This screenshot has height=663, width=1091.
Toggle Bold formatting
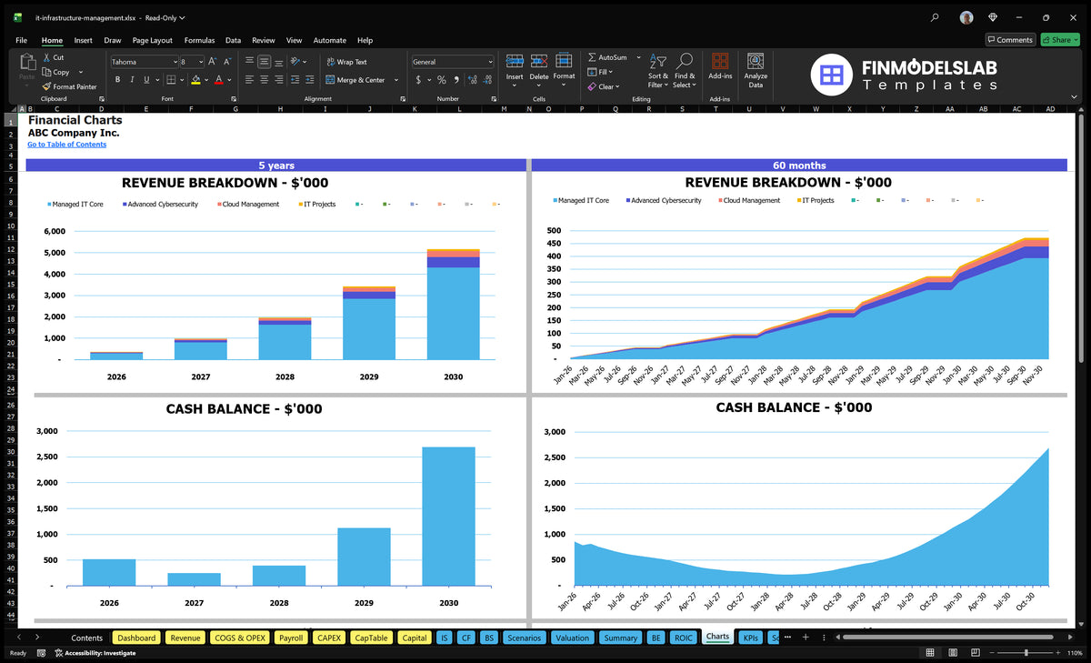(118, 80)
